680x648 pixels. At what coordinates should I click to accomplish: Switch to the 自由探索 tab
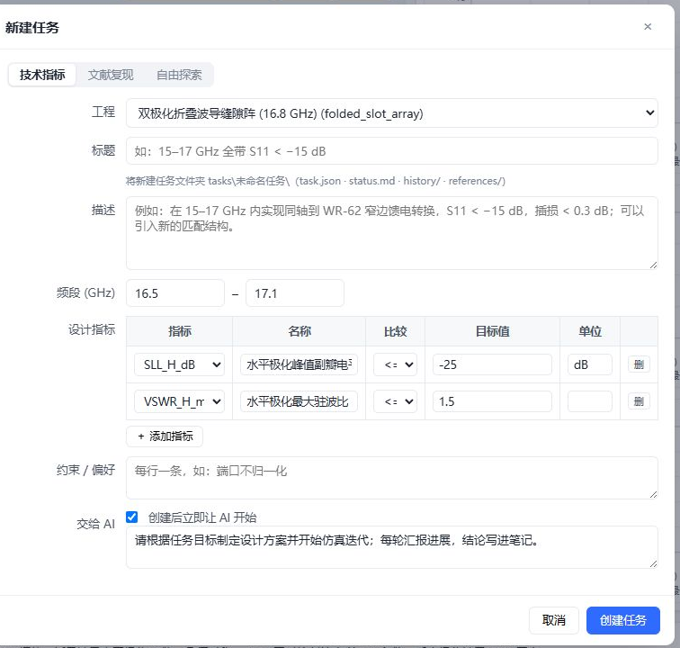click(179, 75)
